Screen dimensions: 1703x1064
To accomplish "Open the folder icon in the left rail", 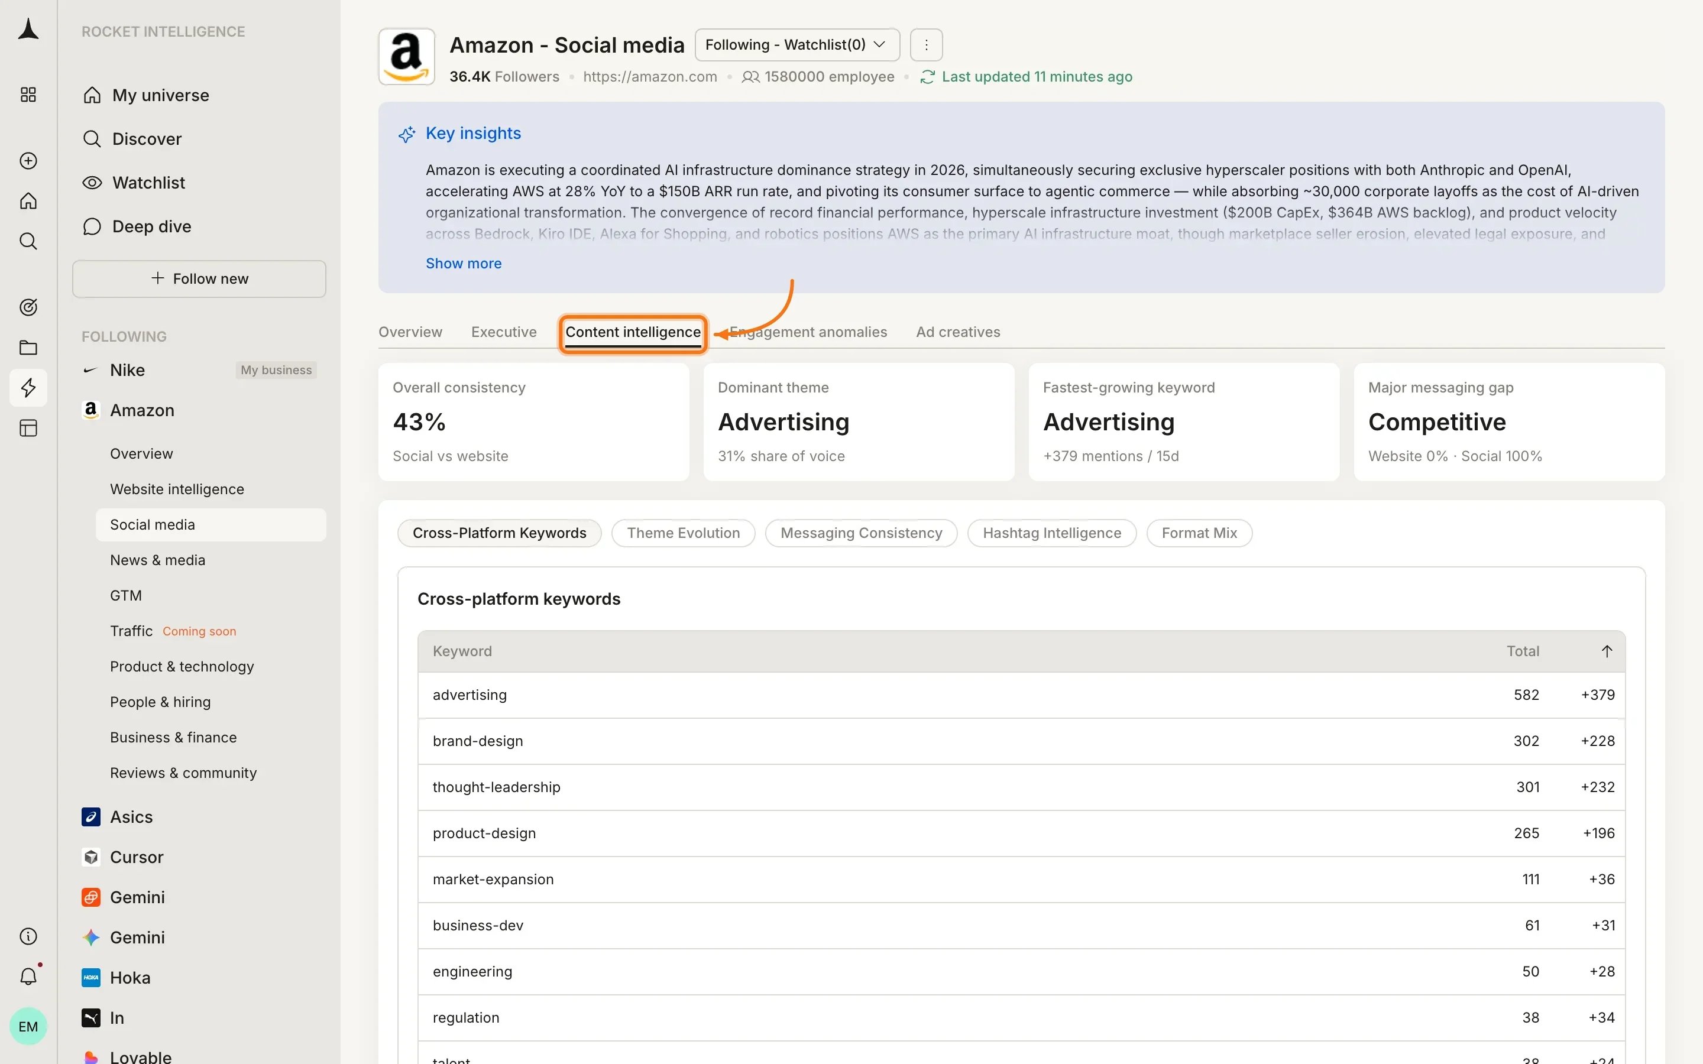I will click(28, 347).
